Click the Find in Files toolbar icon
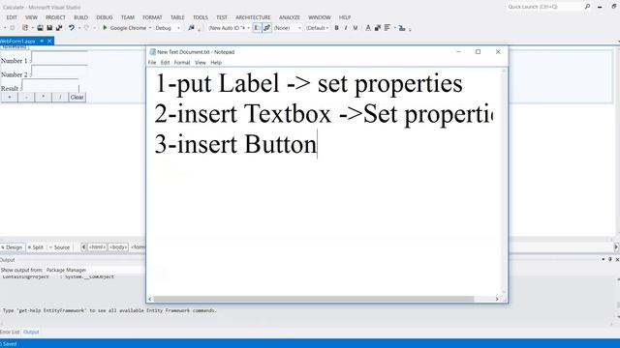 (192, 28)
